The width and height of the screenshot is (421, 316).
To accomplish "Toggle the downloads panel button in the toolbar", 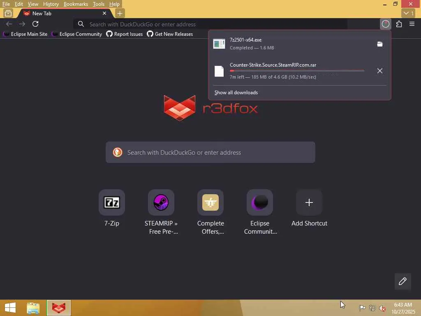I will (x=386, y=24).
